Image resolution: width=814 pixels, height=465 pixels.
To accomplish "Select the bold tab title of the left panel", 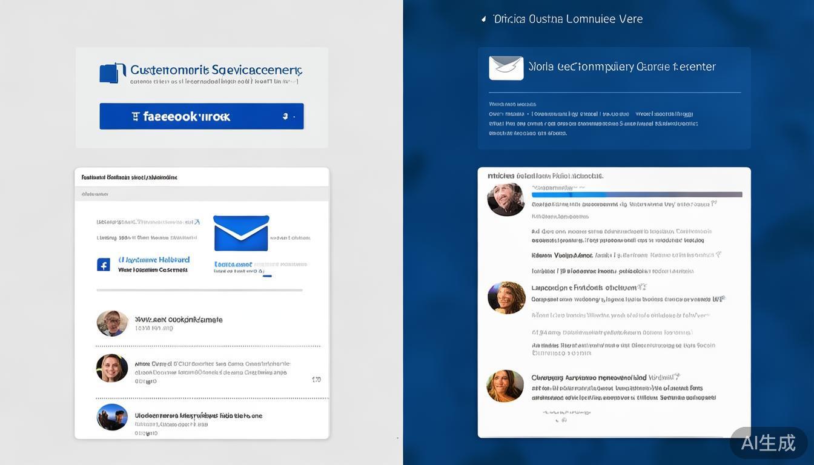I will click(129, 177).
